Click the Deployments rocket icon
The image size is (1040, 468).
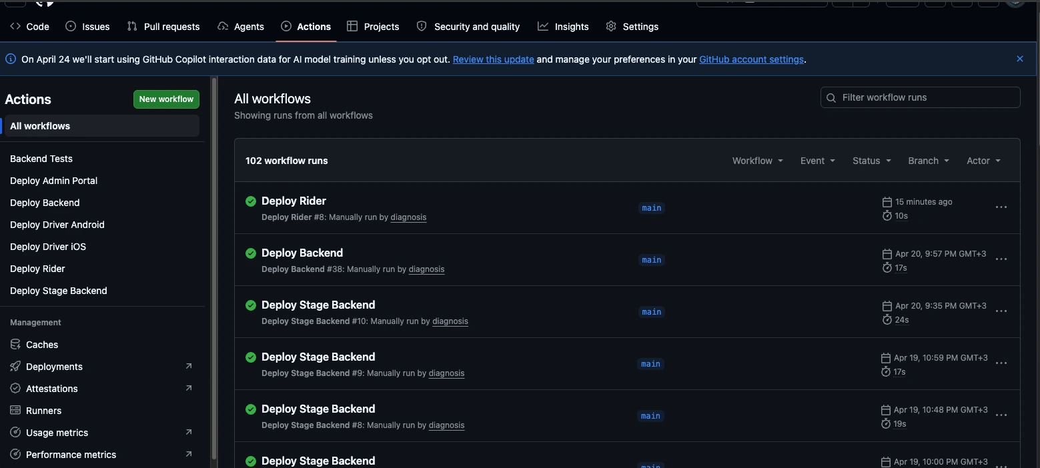point(15,366)
